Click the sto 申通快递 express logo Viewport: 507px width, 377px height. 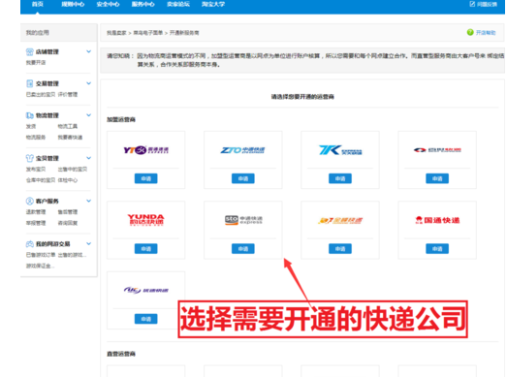[243, 220]
